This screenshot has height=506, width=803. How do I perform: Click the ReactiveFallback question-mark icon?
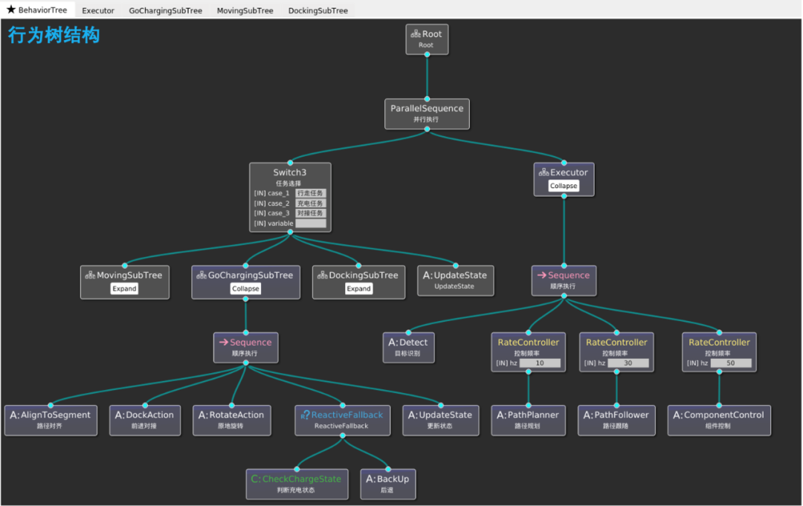point(305,415)
